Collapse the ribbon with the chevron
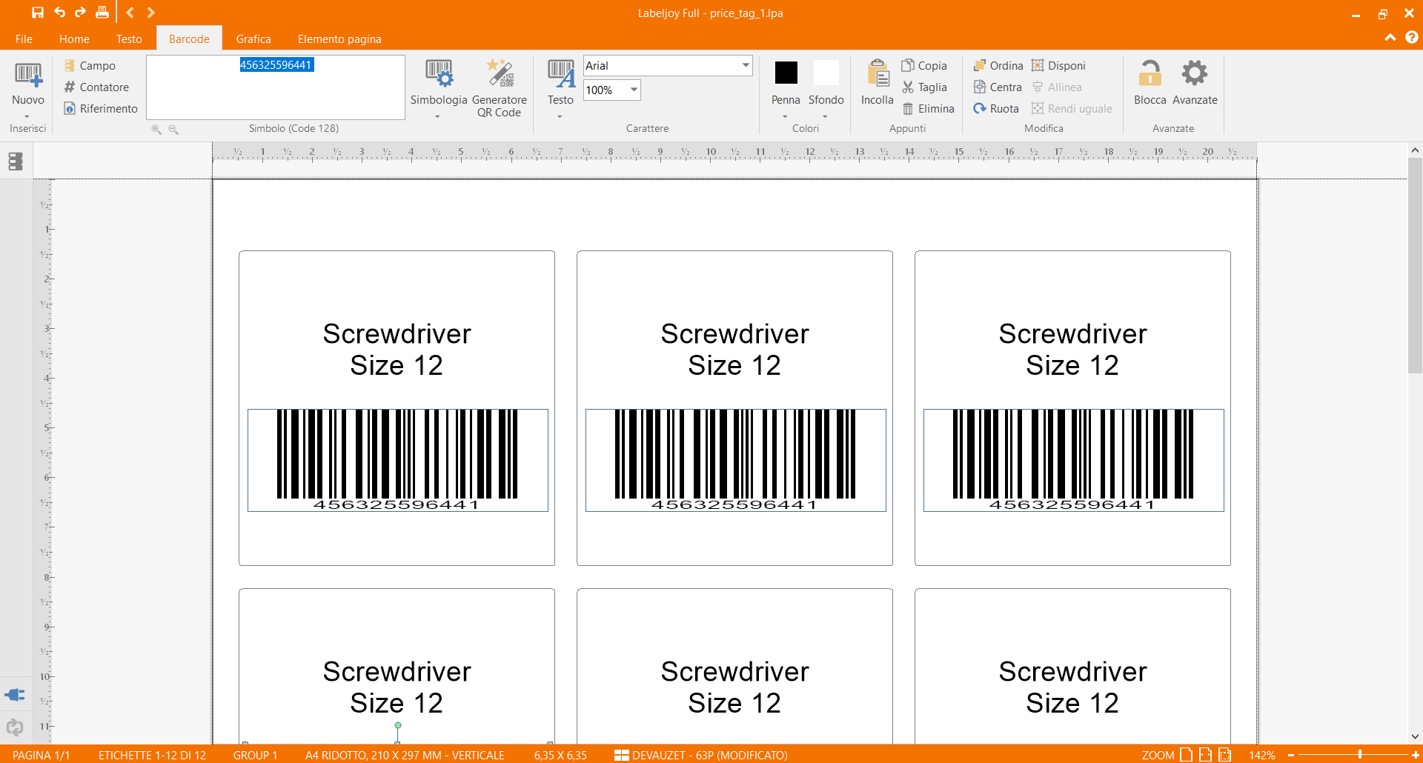Screen dimensions: 1423x763 (1390, 38)
